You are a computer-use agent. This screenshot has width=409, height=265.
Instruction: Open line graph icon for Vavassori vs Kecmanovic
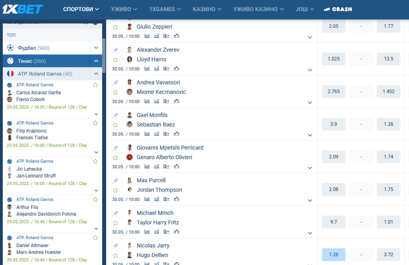coord(157,101)
